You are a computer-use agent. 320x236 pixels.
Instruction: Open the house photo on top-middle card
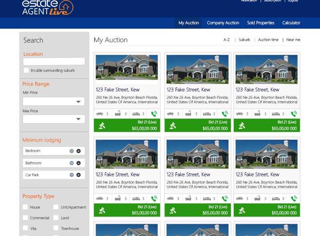click(x=197, y=69)
